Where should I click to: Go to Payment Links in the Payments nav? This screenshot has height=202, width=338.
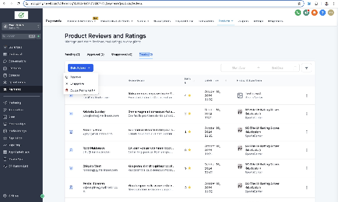coord(184,21)
